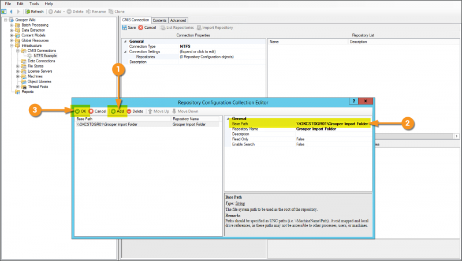Screen dimensions: 462x261
Task: Collapse the Connection Settings property group
Action: pyautogui.click(x=125, y=51)
